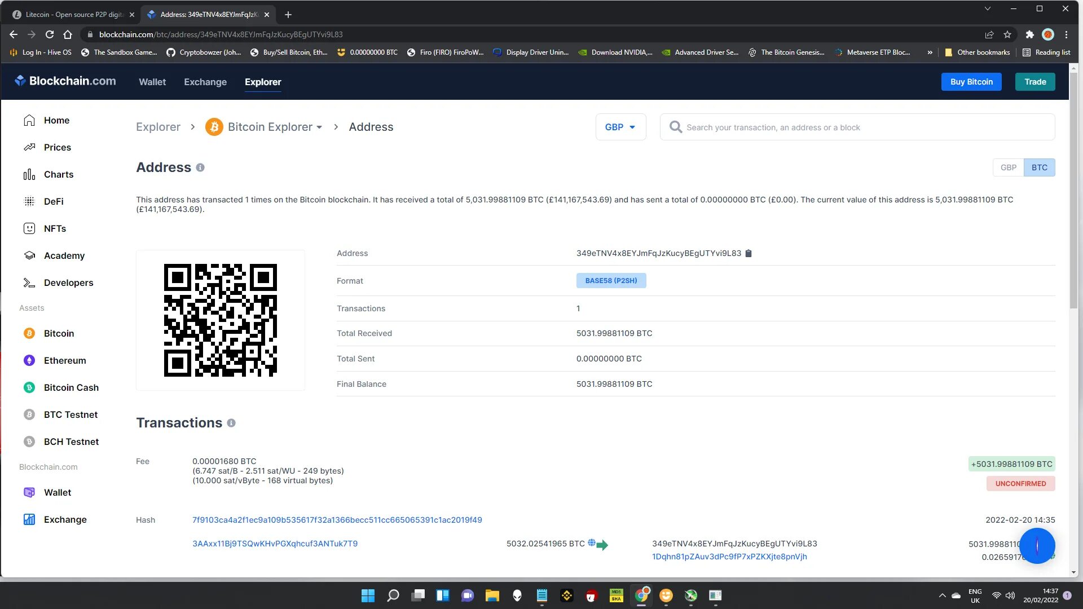Click the Transactions info icon
This screenshot has width=1083, height=609.
231,423
